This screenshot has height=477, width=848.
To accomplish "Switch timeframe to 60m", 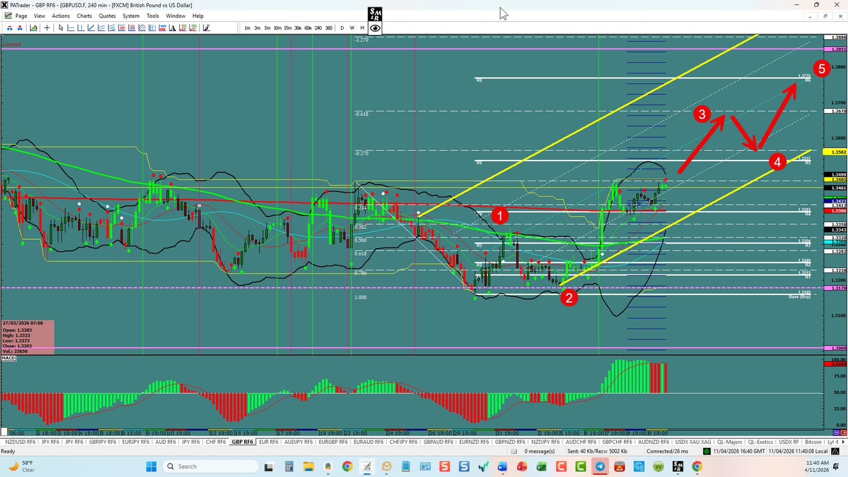I will pos(308,28).
